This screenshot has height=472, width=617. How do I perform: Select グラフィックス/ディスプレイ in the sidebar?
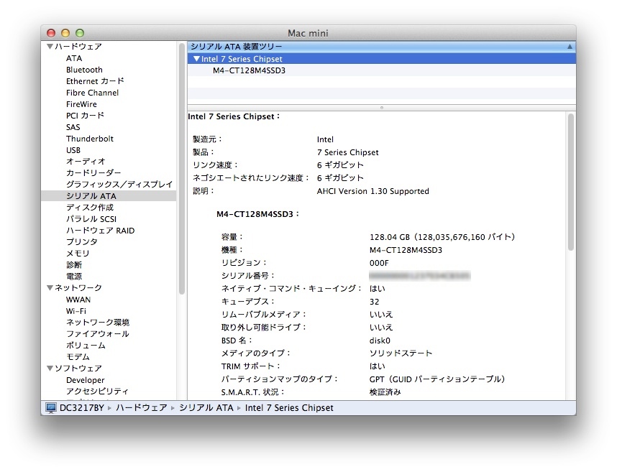[x=119, y=185]
